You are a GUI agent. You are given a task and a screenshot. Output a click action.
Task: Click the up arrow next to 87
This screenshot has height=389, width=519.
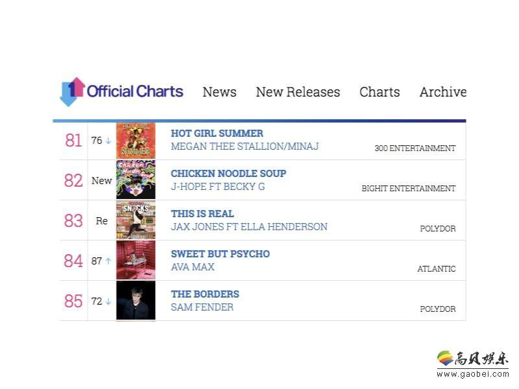(108, 261)
